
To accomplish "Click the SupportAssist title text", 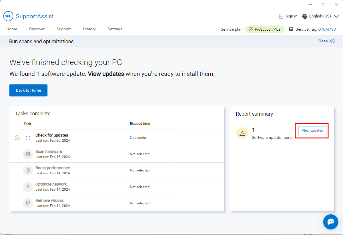I will pyautogui.click(x=35, y=16).
